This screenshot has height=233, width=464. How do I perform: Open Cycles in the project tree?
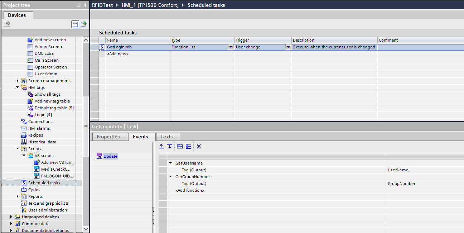(34, 190)
